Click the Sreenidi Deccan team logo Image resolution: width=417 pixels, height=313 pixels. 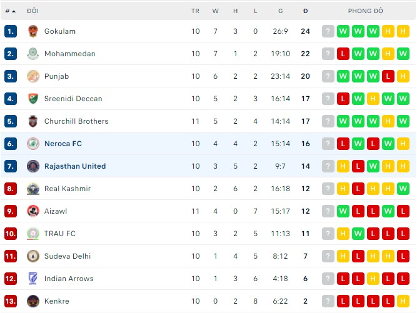point(33,99)
